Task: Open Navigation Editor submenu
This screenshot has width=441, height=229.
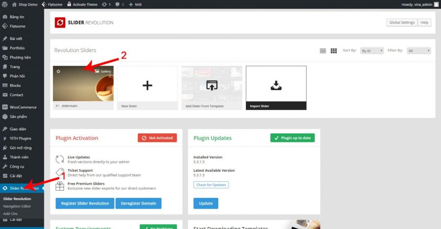Action: pyautogui.click(x=17, y=206)
